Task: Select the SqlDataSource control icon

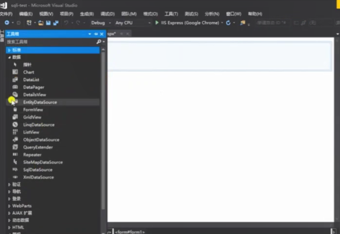Action: point(15,170)
